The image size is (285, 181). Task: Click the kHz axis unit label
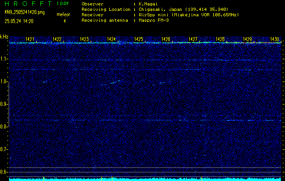[4, 37]
